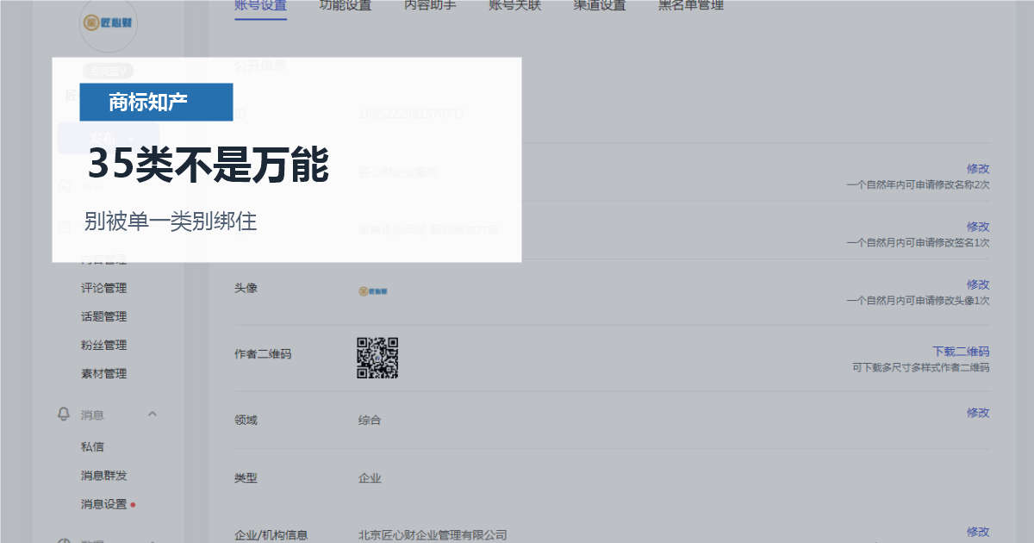Open 素材管理 in the sidebar

coord(104,373)
